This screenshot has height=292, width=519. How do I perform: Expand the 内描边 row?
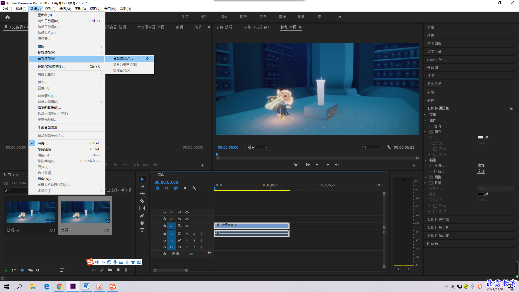click(x=430, y=166)
